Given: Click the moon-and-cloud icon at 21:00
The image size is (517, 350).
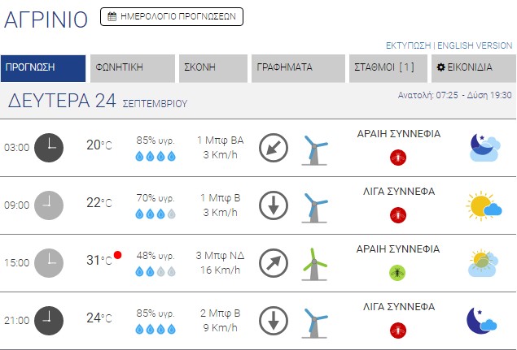Looking at the screenshot, I should pyautogui.click(x=482, y=320).
